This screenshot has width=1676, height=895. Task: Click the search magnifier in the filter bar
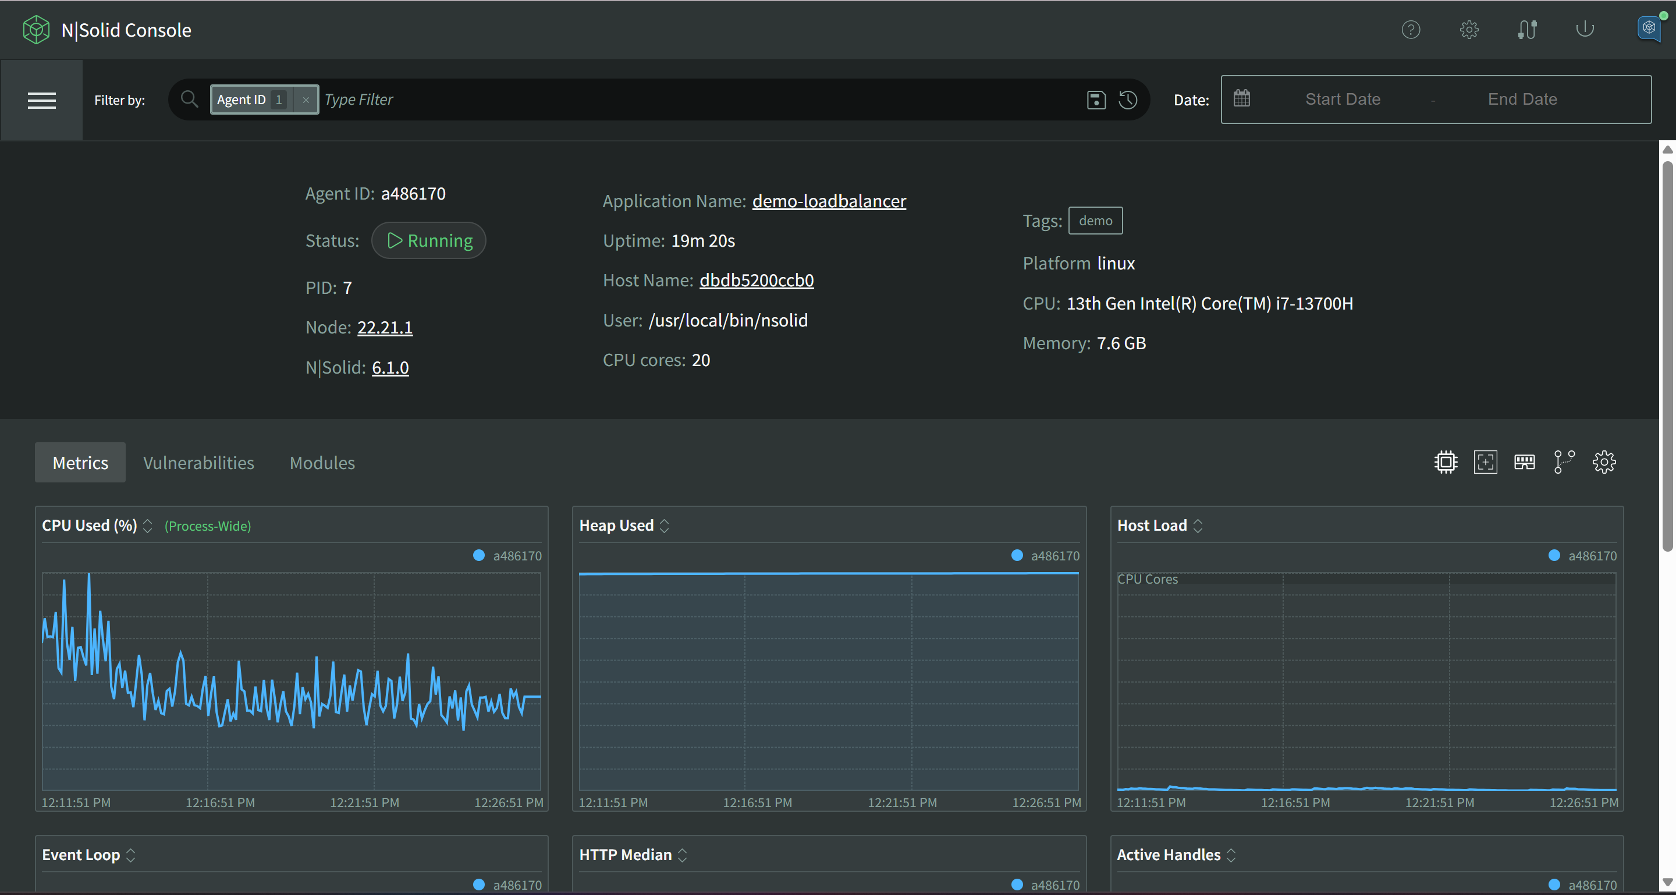click(x=189, y=100)
